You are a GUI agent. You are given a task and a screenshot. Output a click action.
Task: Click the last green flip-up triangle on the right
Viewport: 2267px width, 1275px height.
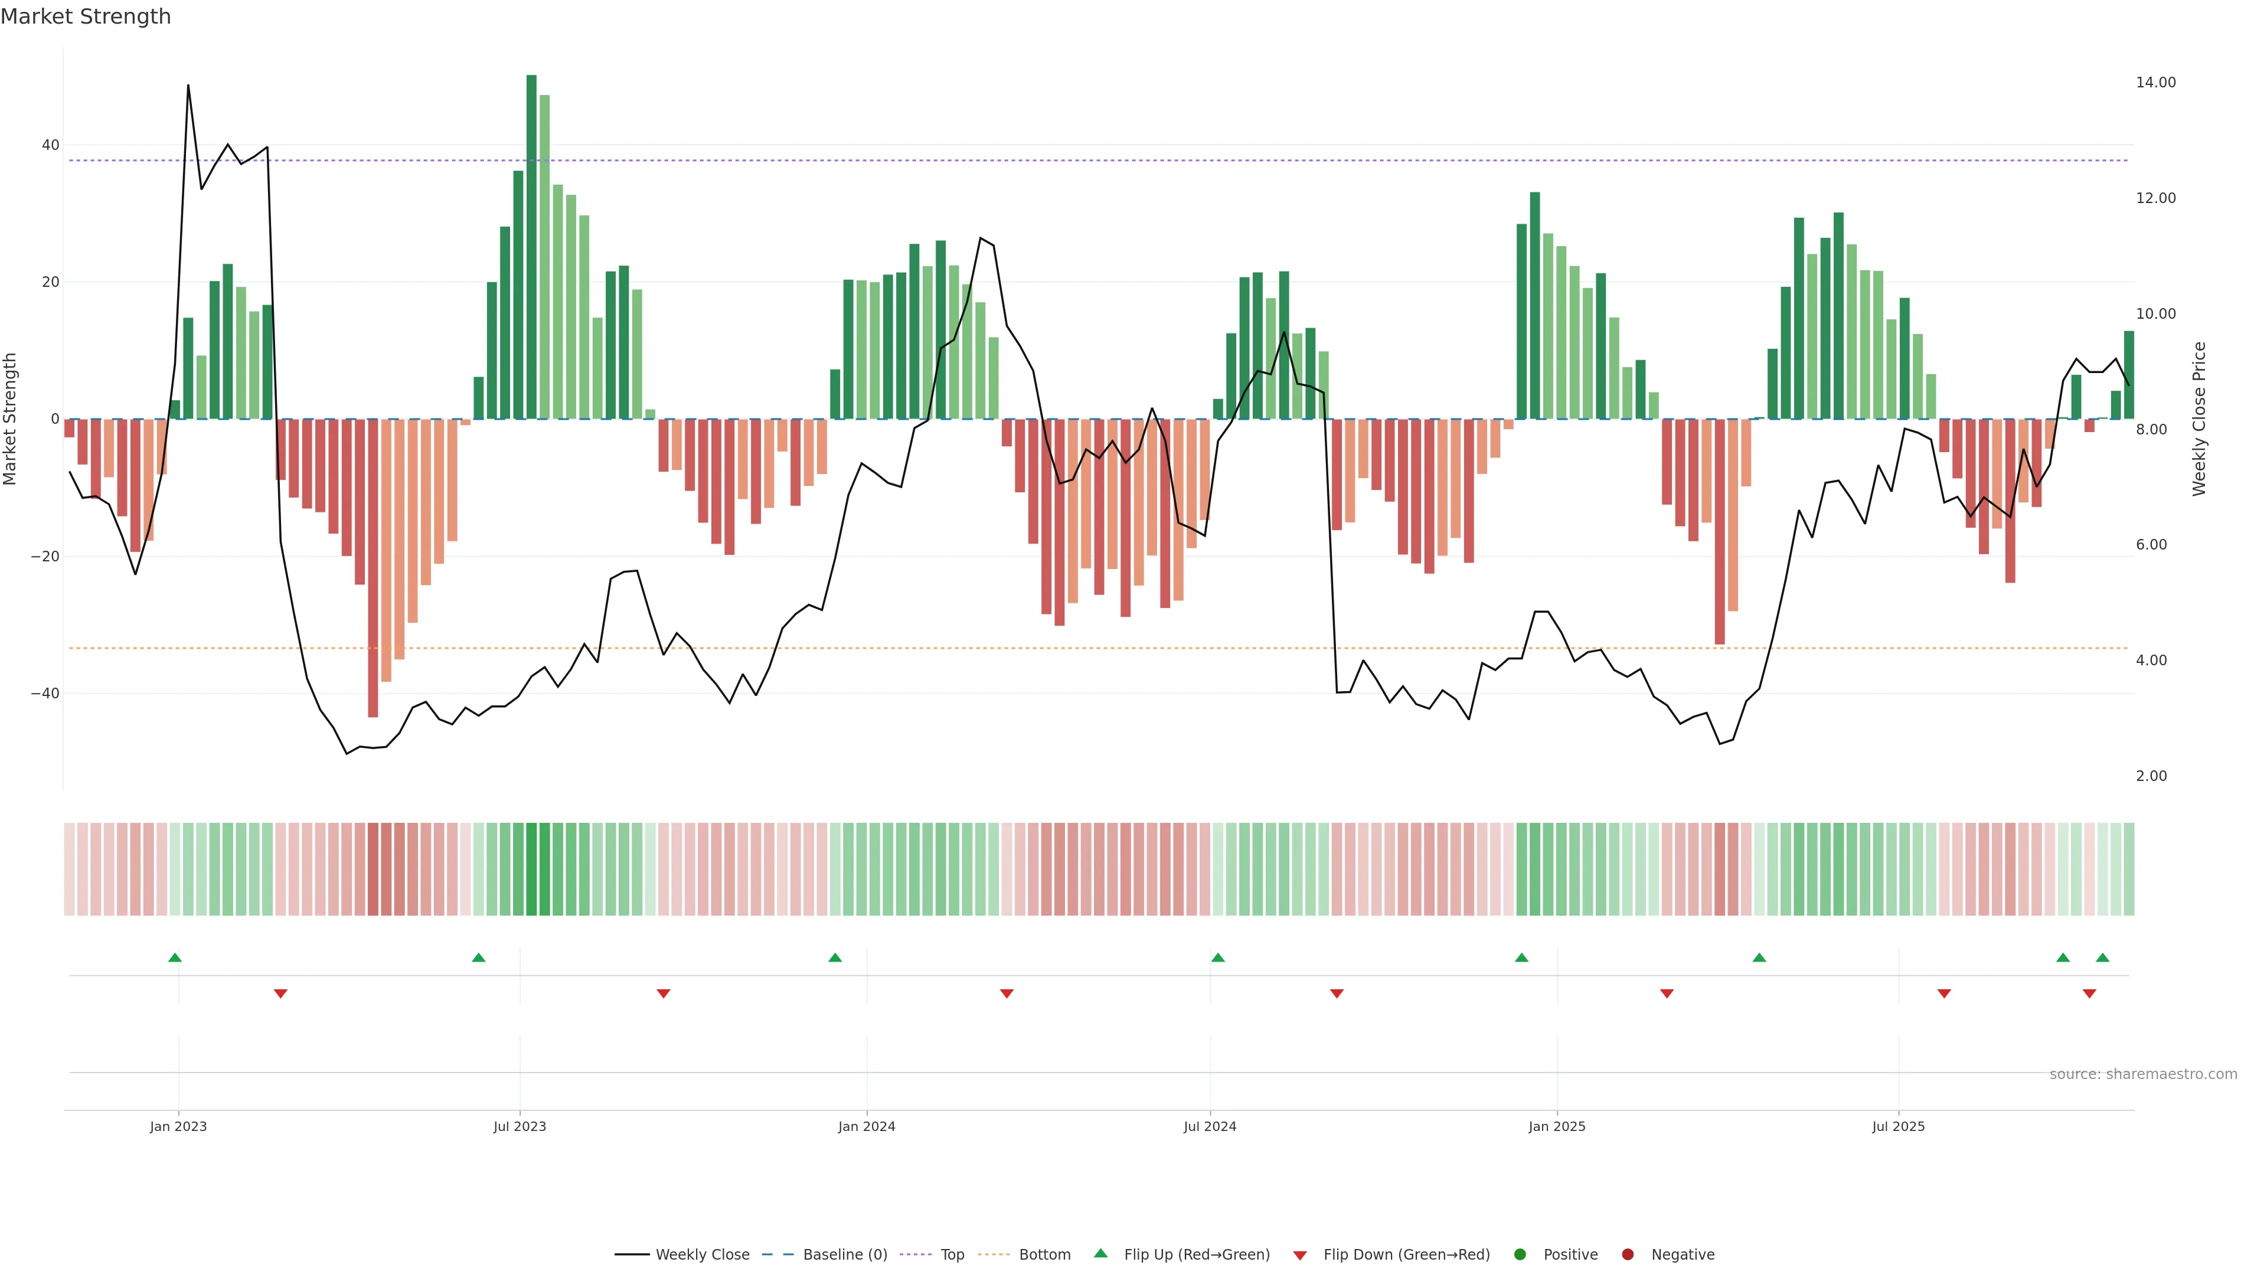pyautogui.click(x=2102, y=957)
